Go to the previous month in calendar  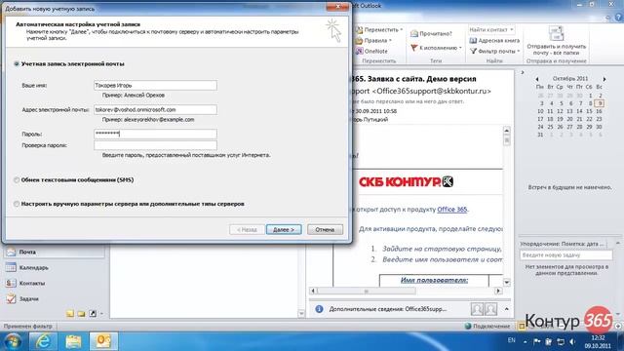pyautogui.click(x=537, y=79)
